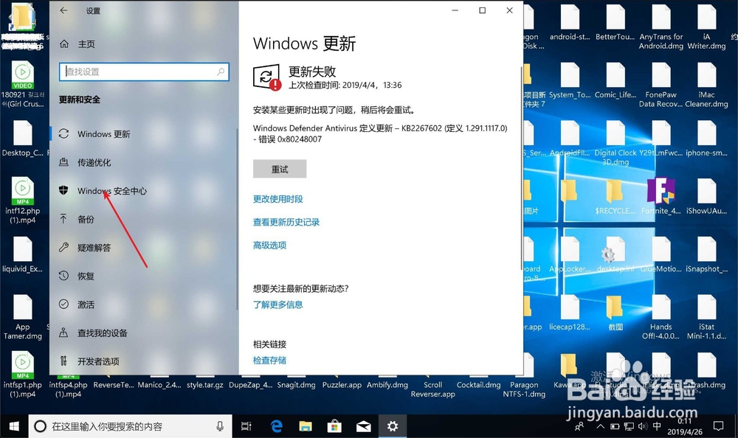The image size is (738, 438).
Task: Click the Windows Start button
Action: (14, 426)
